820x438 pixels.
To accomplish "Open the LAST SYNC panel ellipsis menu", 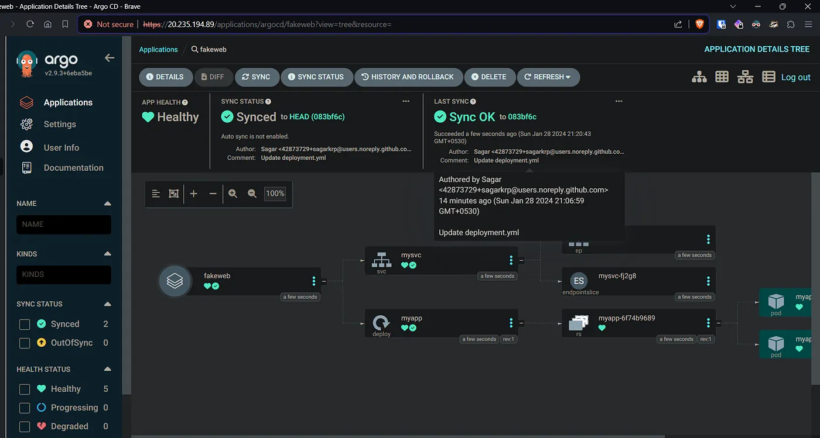I will click(x=619, y=102).
